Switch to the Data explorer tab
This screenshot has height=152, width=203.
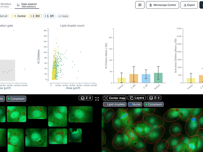tap(27, 5)
